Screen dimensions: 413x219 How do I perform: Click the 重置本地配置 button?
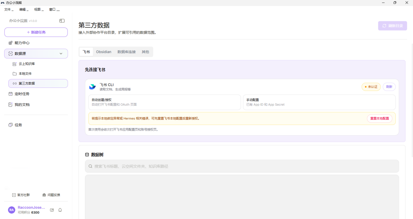click(380, 118)
